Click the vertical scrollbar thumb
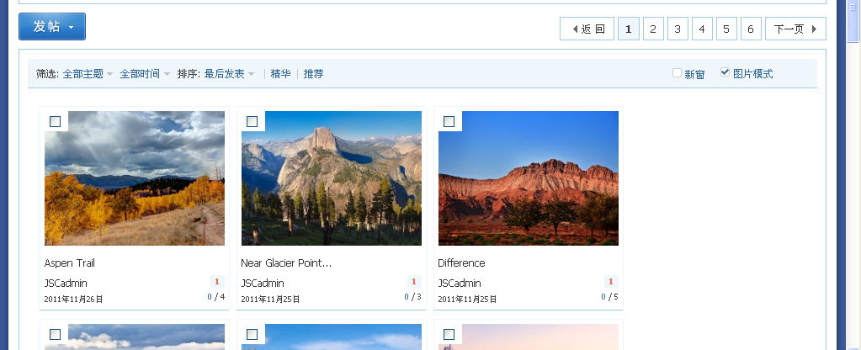Viewport: 861px width, 350px height. coord(853,21)
